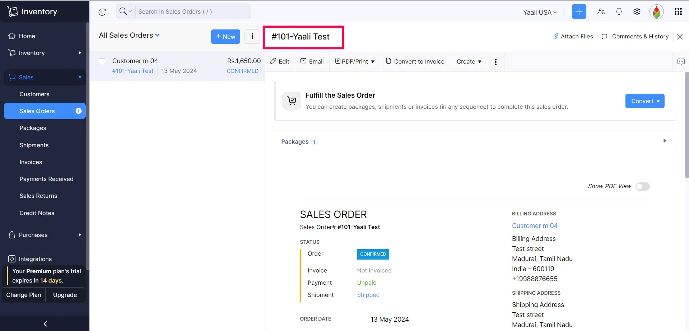The height and width of the screenshot is (331, 689).
Task: Click the blue quick-create plus icon
Action: tap(578, 11)
